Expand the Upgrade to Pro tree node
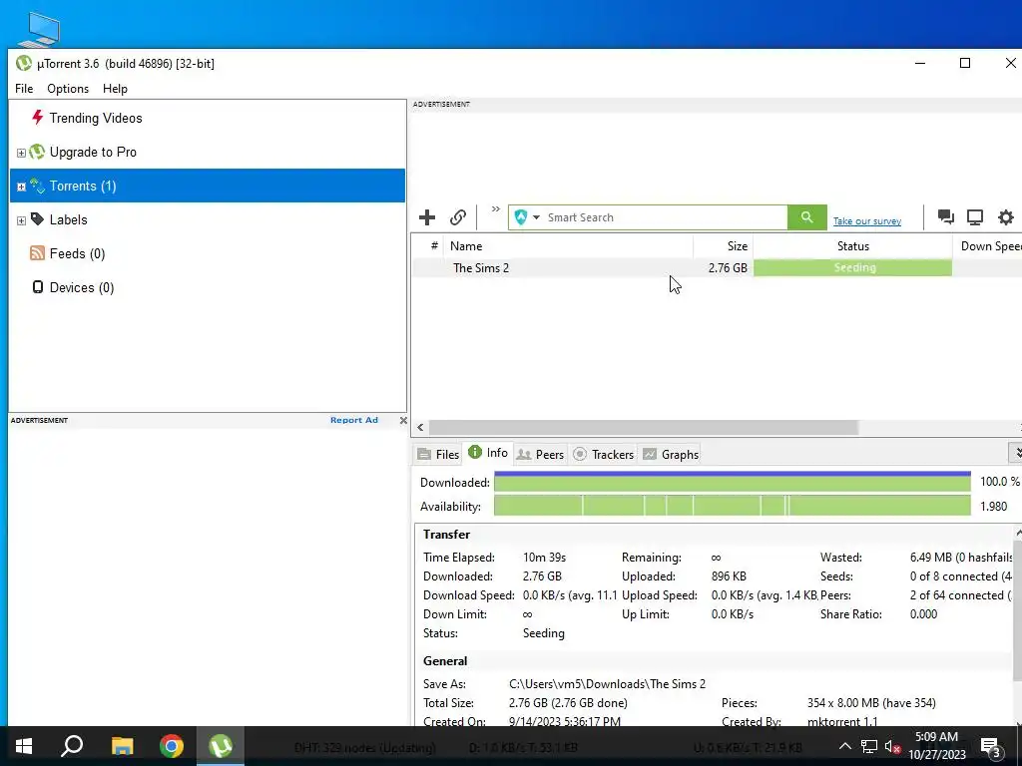1022x766 pixels. (21, 153)
